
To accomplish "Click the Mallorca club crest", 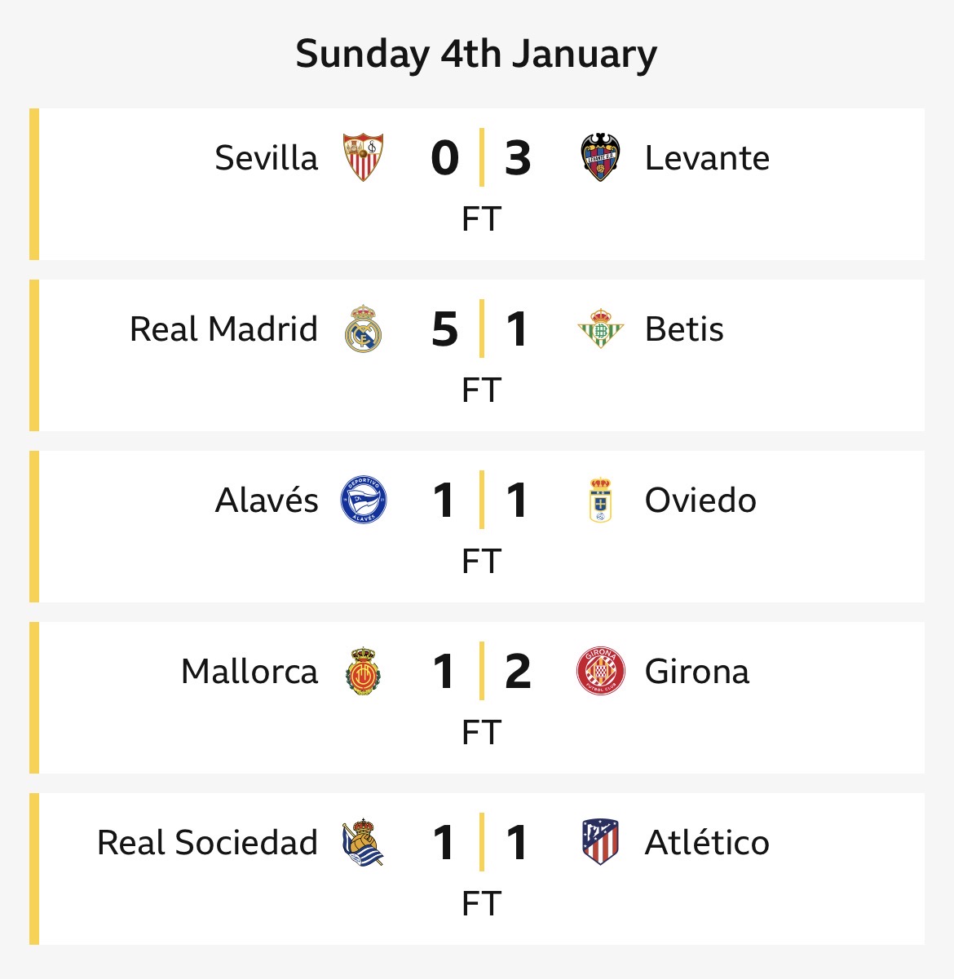I will tap(363, 671).
